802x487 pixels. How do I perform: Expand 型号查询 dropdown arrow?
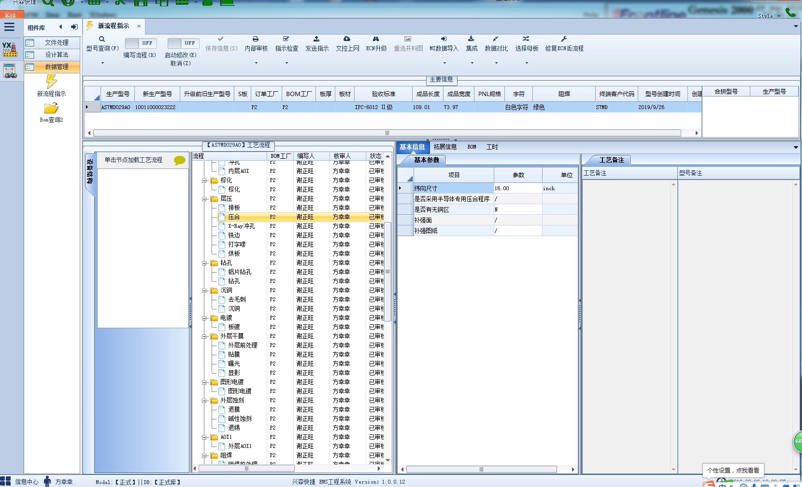(102, 63)
